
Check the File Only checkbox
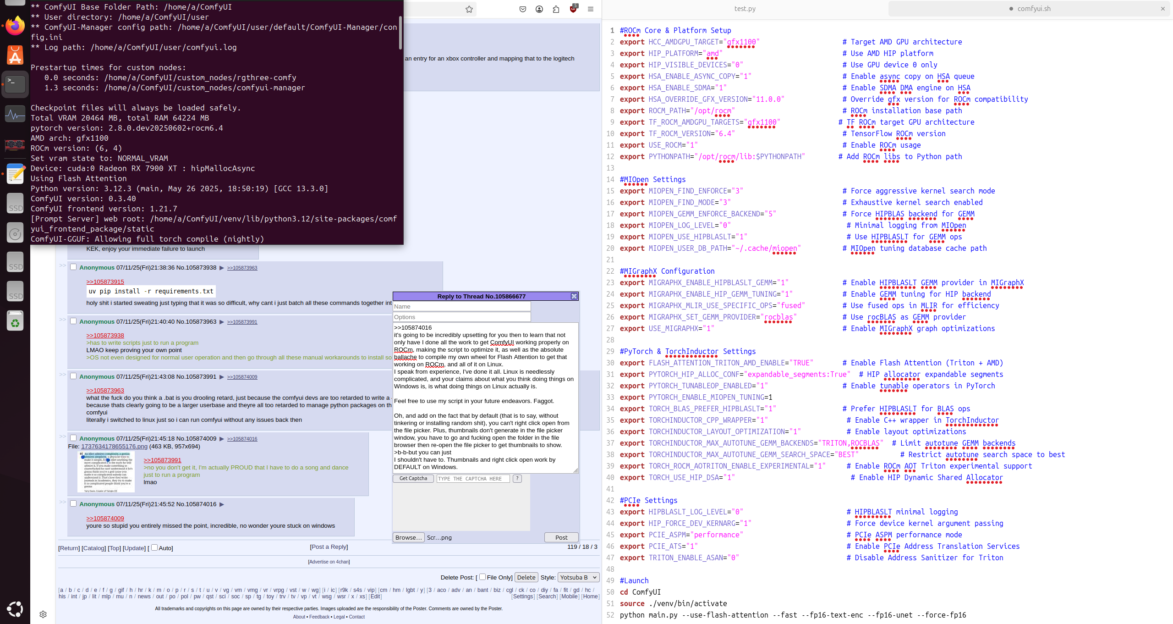(x=482, y=577)
